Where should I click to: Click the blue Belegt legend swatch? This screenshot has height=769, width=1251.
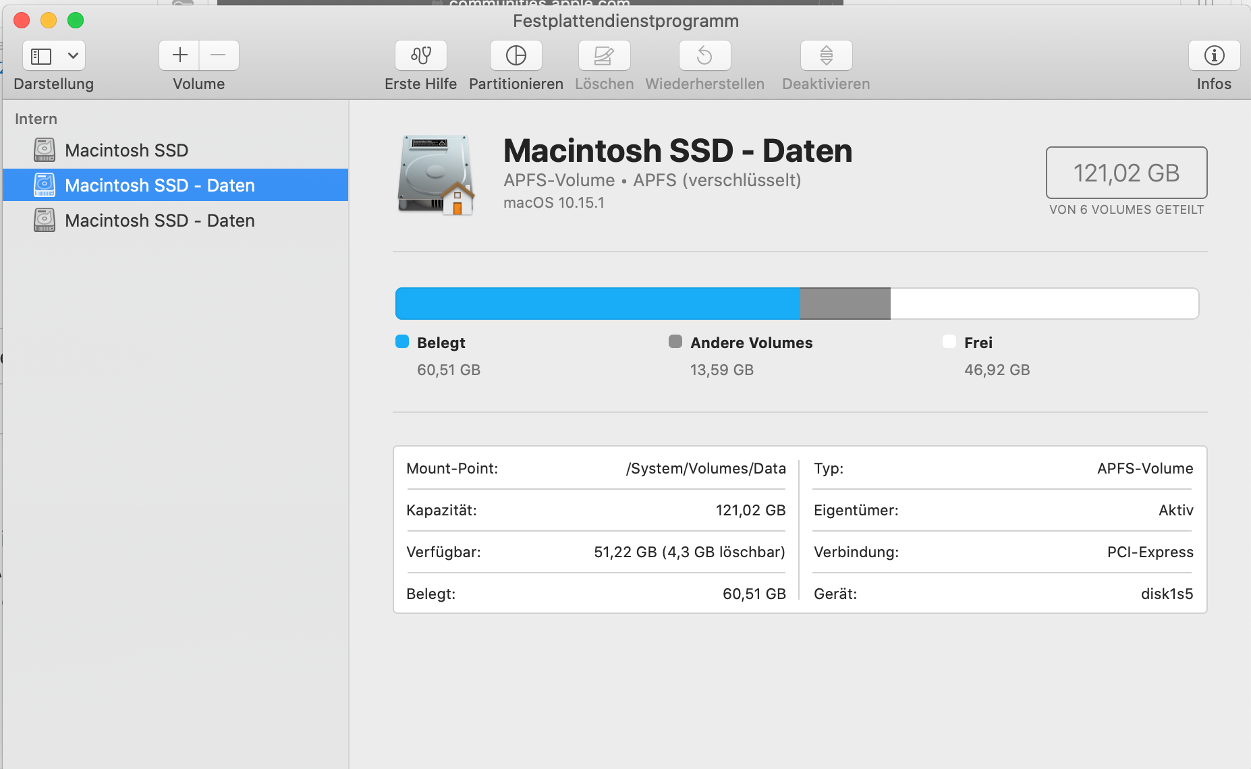[402, 341]
